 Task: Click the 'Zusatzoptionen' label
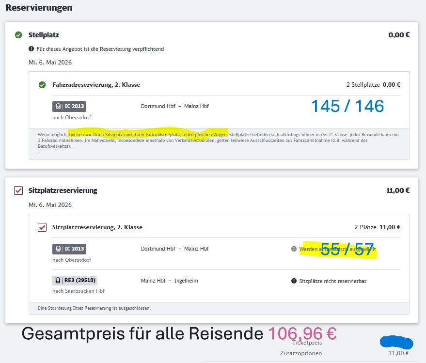pyautogui.click(x=301, y=353)
